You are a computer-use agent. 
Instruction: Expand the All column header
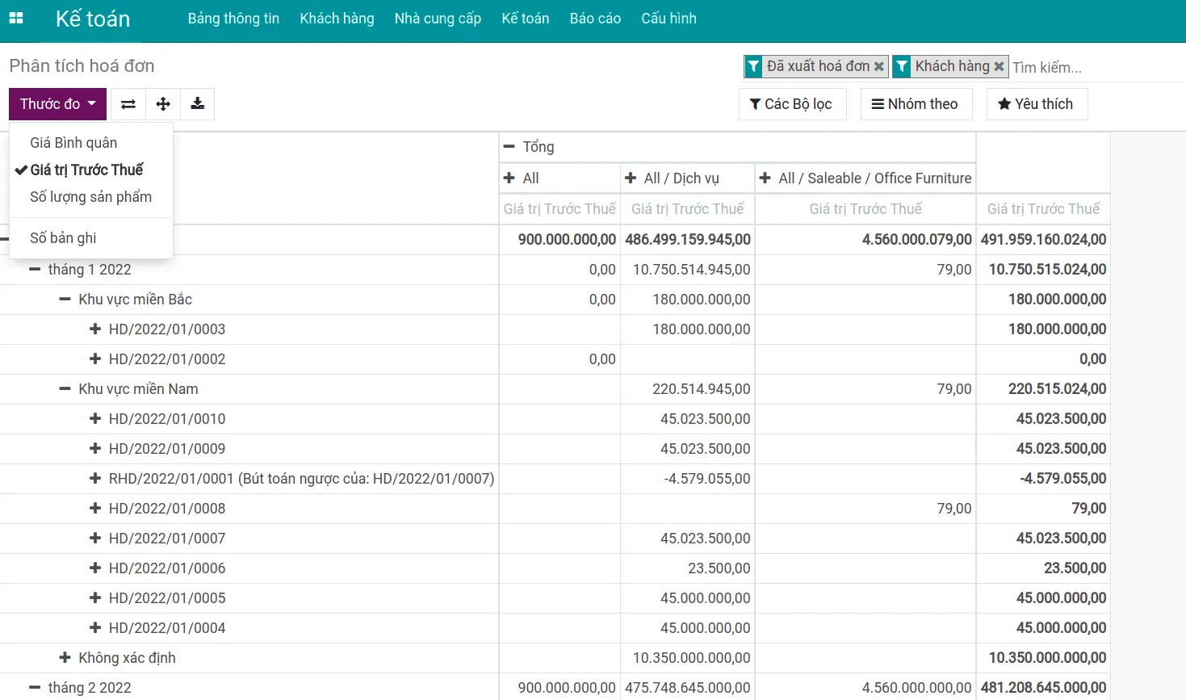tap(559, 178)
